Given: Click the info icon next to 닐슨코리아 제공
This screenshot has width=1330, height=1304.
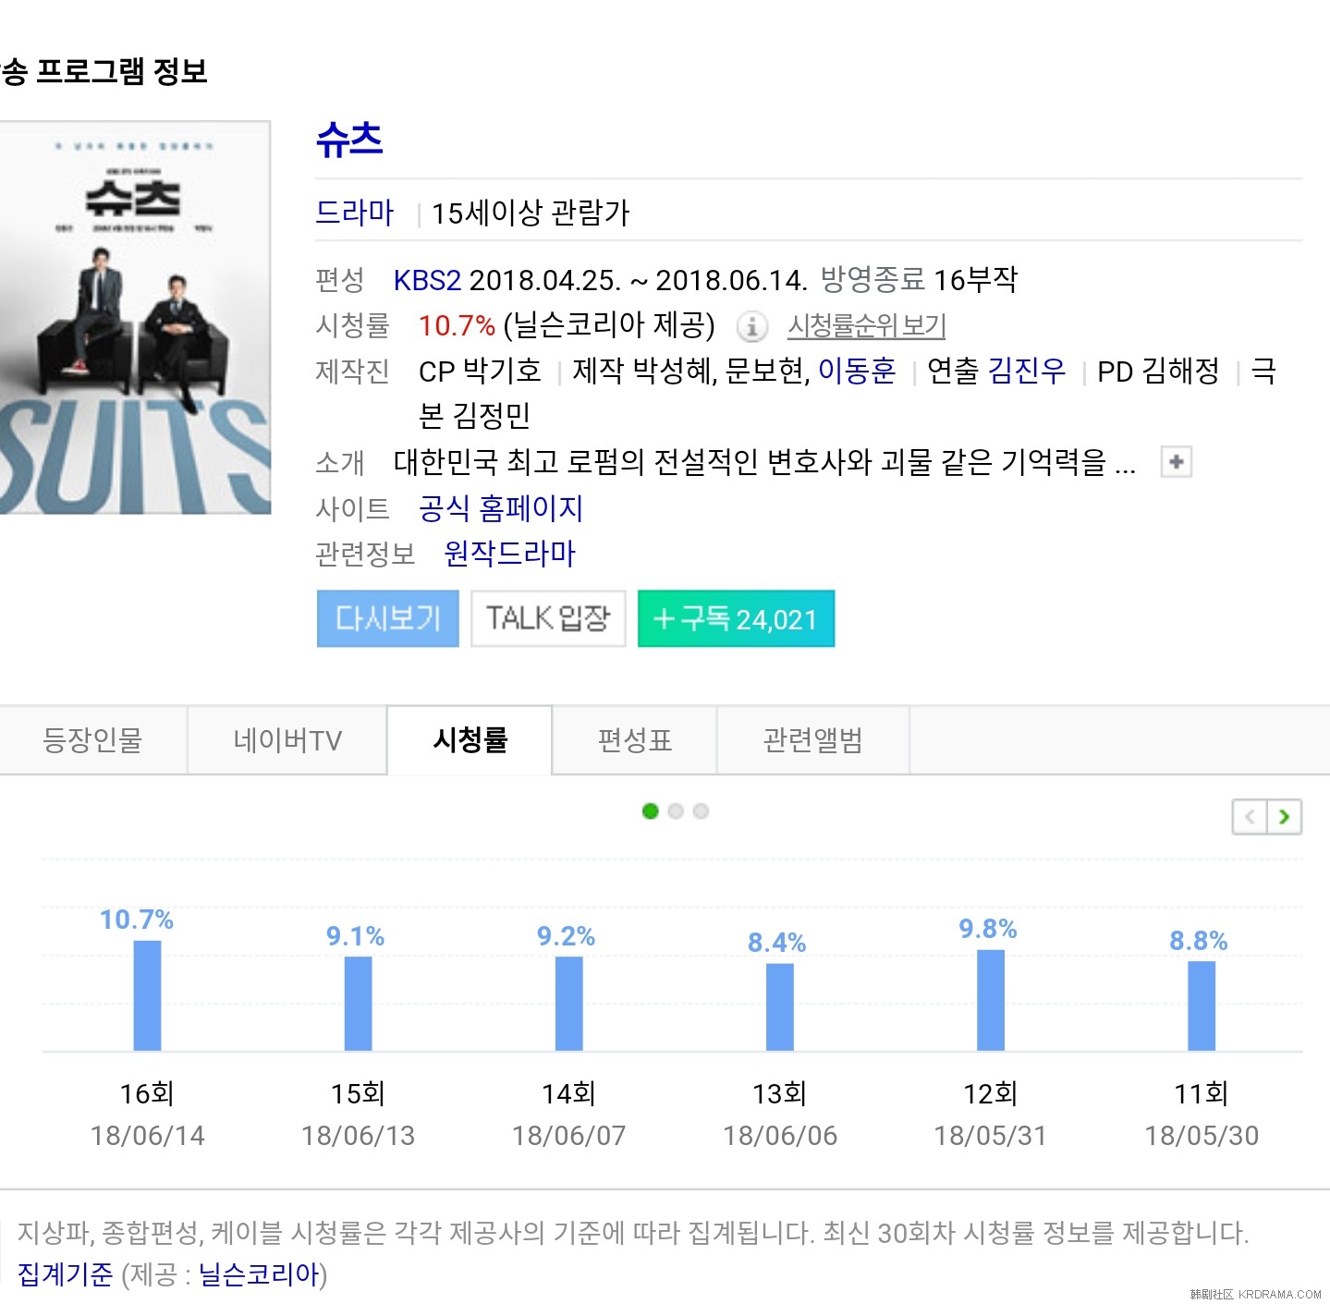Looking at the screenshot, I should (751, 326).
